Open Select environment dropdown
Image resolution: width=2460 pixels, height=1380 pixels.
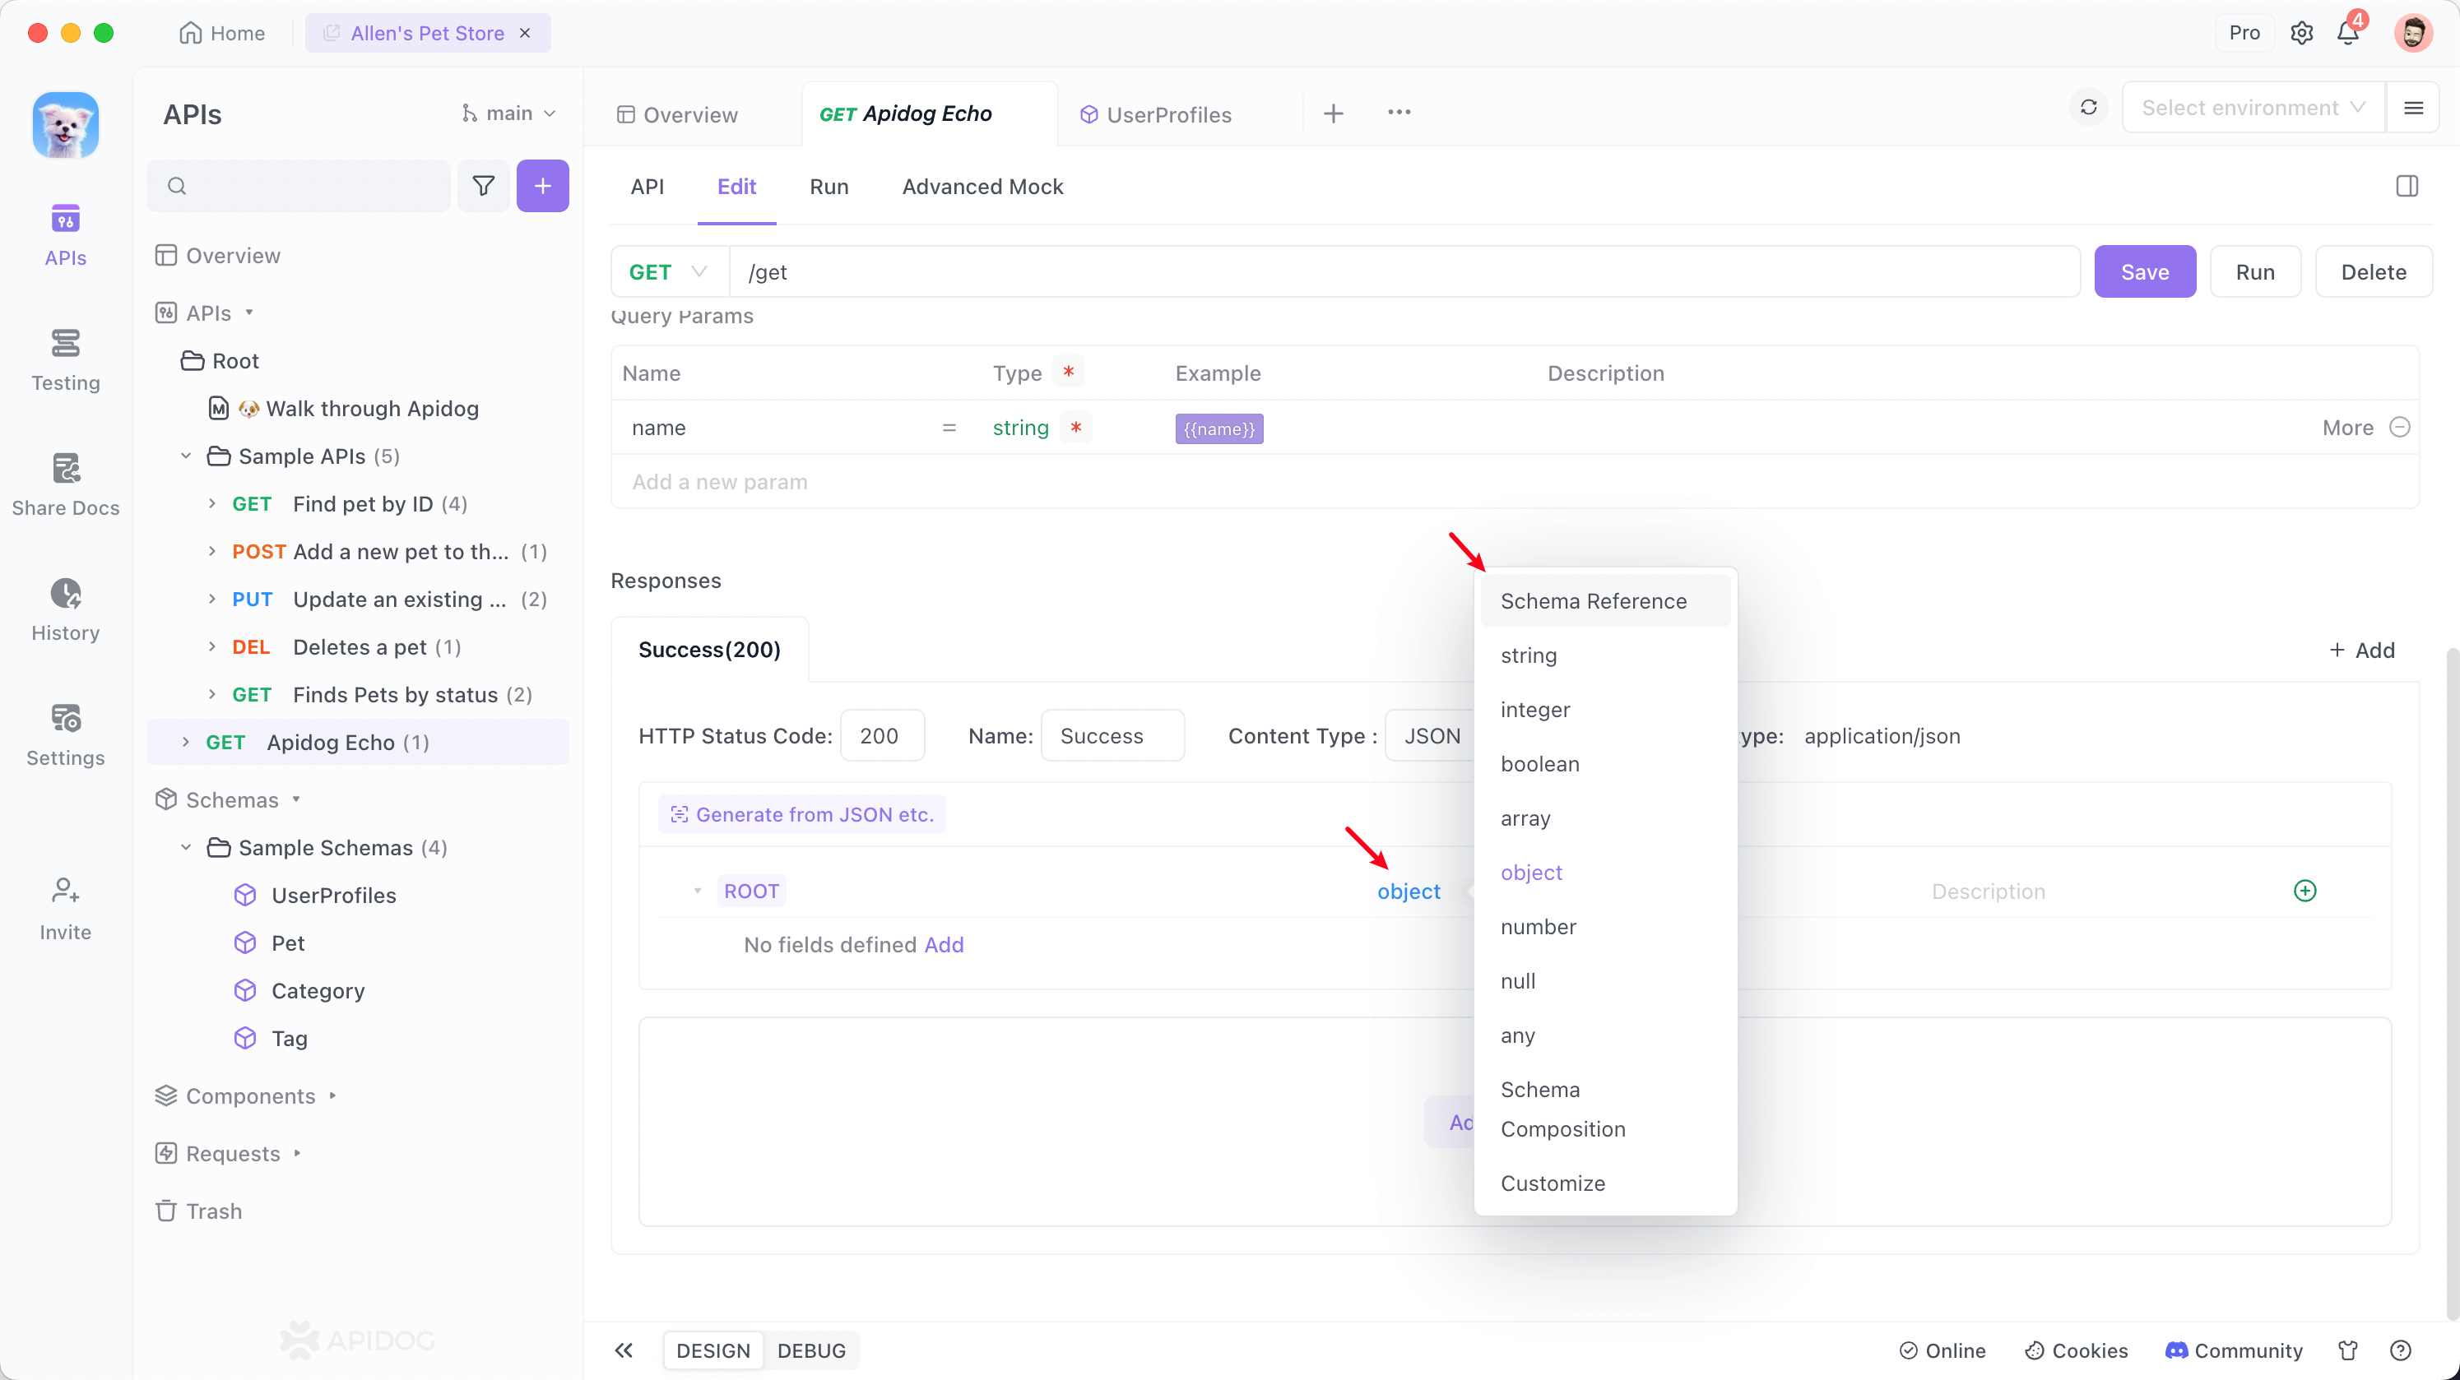coord(2253,107)
